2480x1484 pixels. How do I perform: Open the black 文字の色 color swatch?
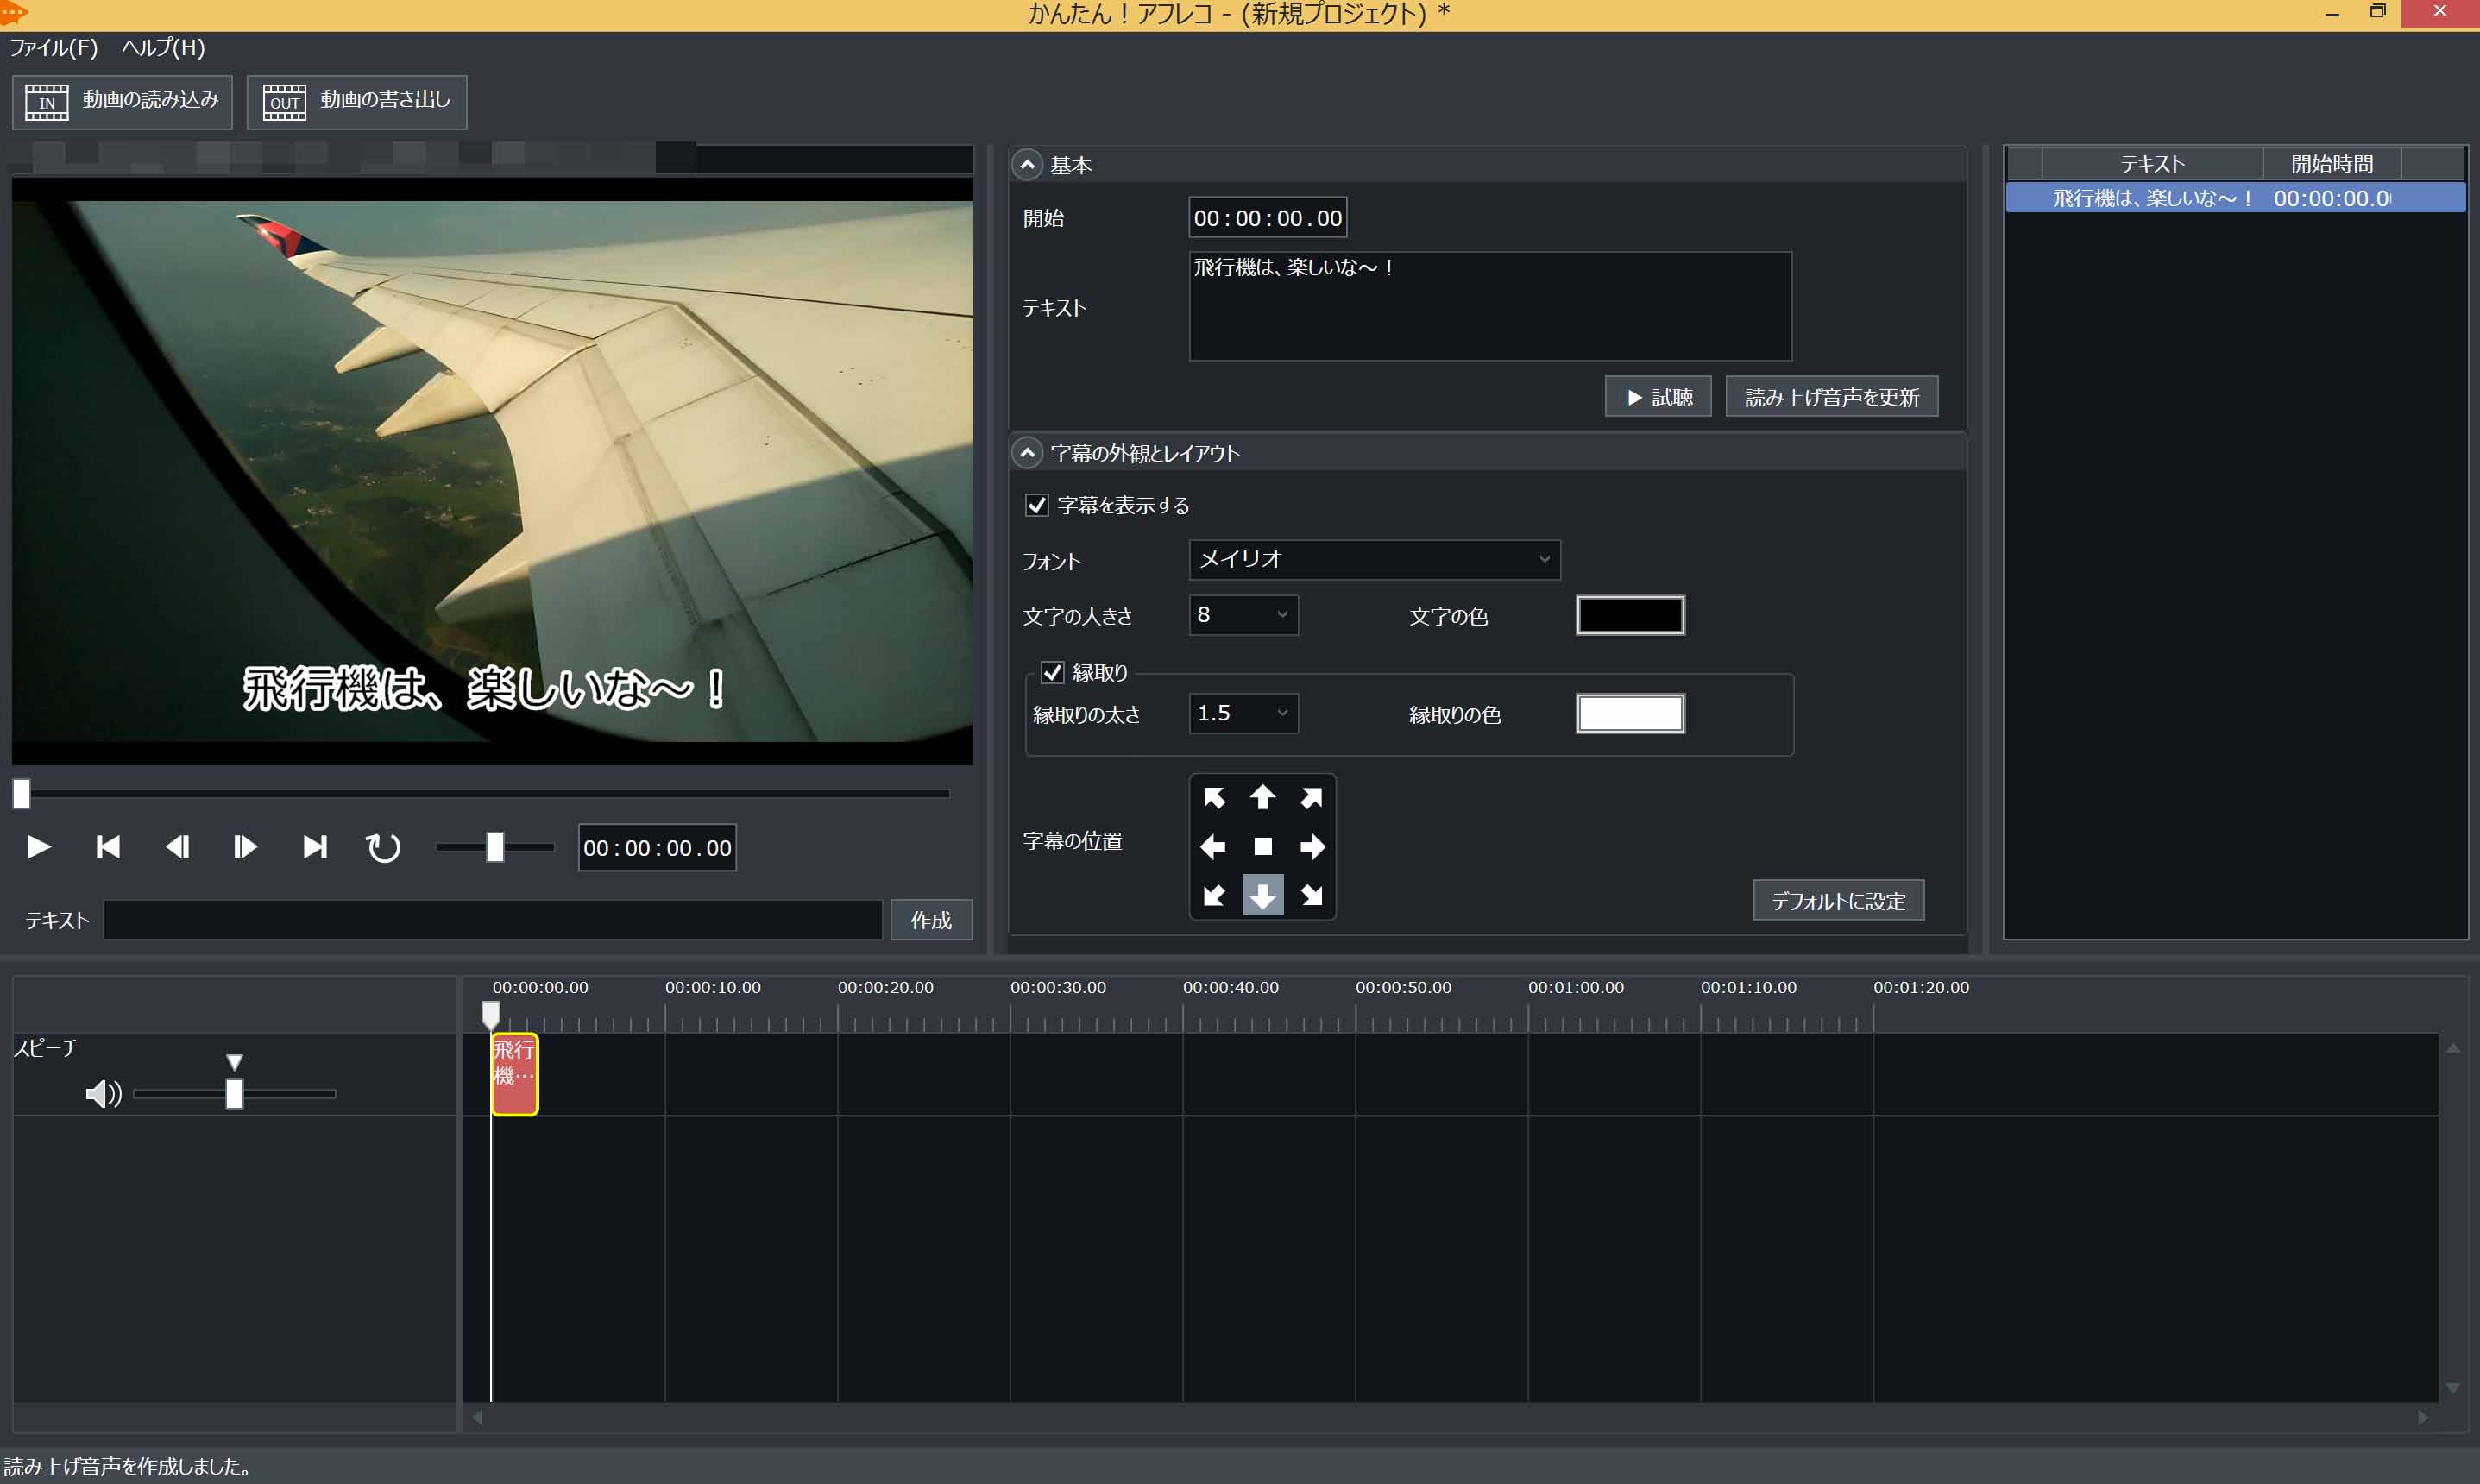click(x=1630, y=615)
